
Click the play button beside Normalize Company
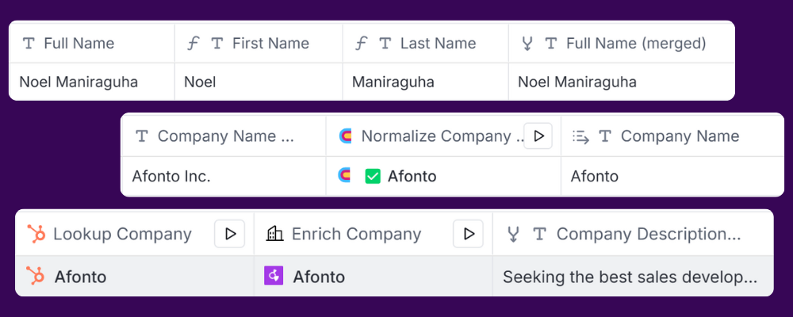pyautogui.click(x=538, y=136)
